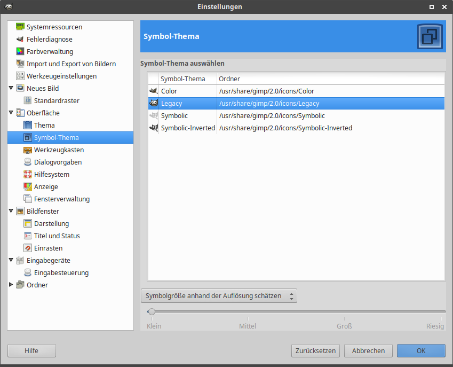
Task: Click the Thema icon in sidebar
Action: [x=28, y=125]
